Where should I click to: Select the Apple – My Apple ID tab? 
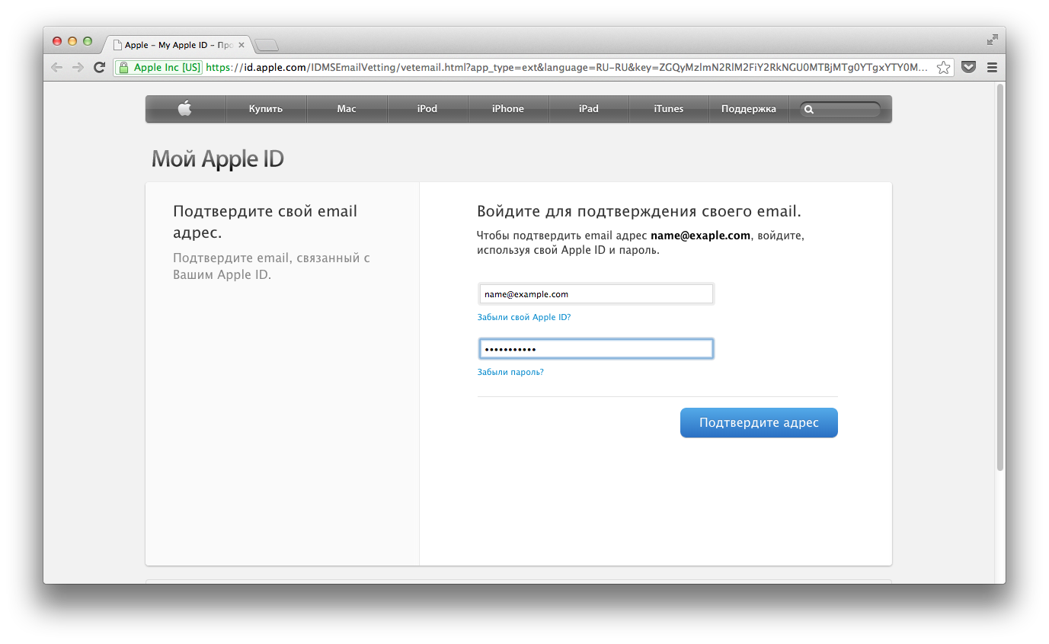(x=179, y=45)
